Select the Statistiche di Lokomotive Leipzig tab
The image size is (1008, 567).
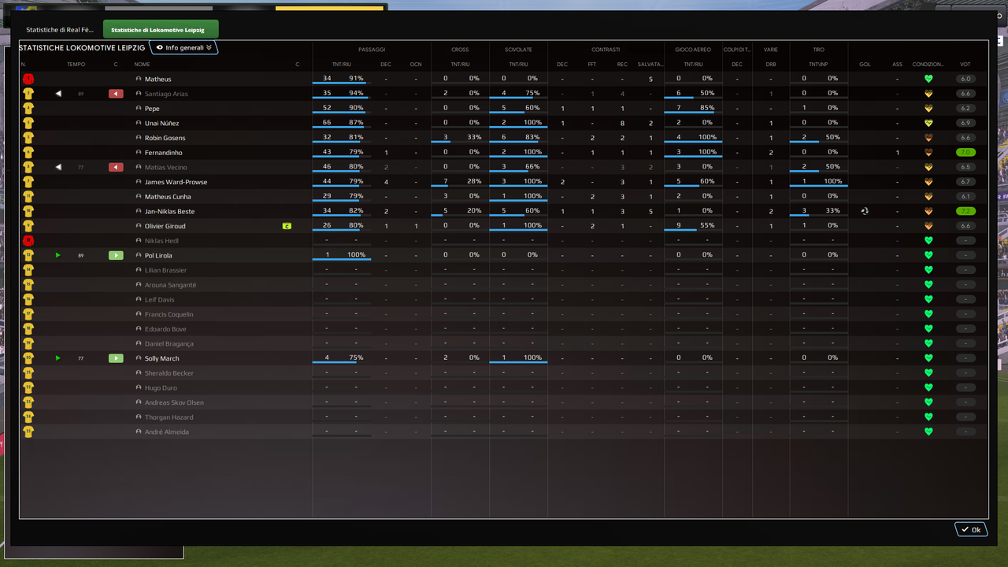161,30
